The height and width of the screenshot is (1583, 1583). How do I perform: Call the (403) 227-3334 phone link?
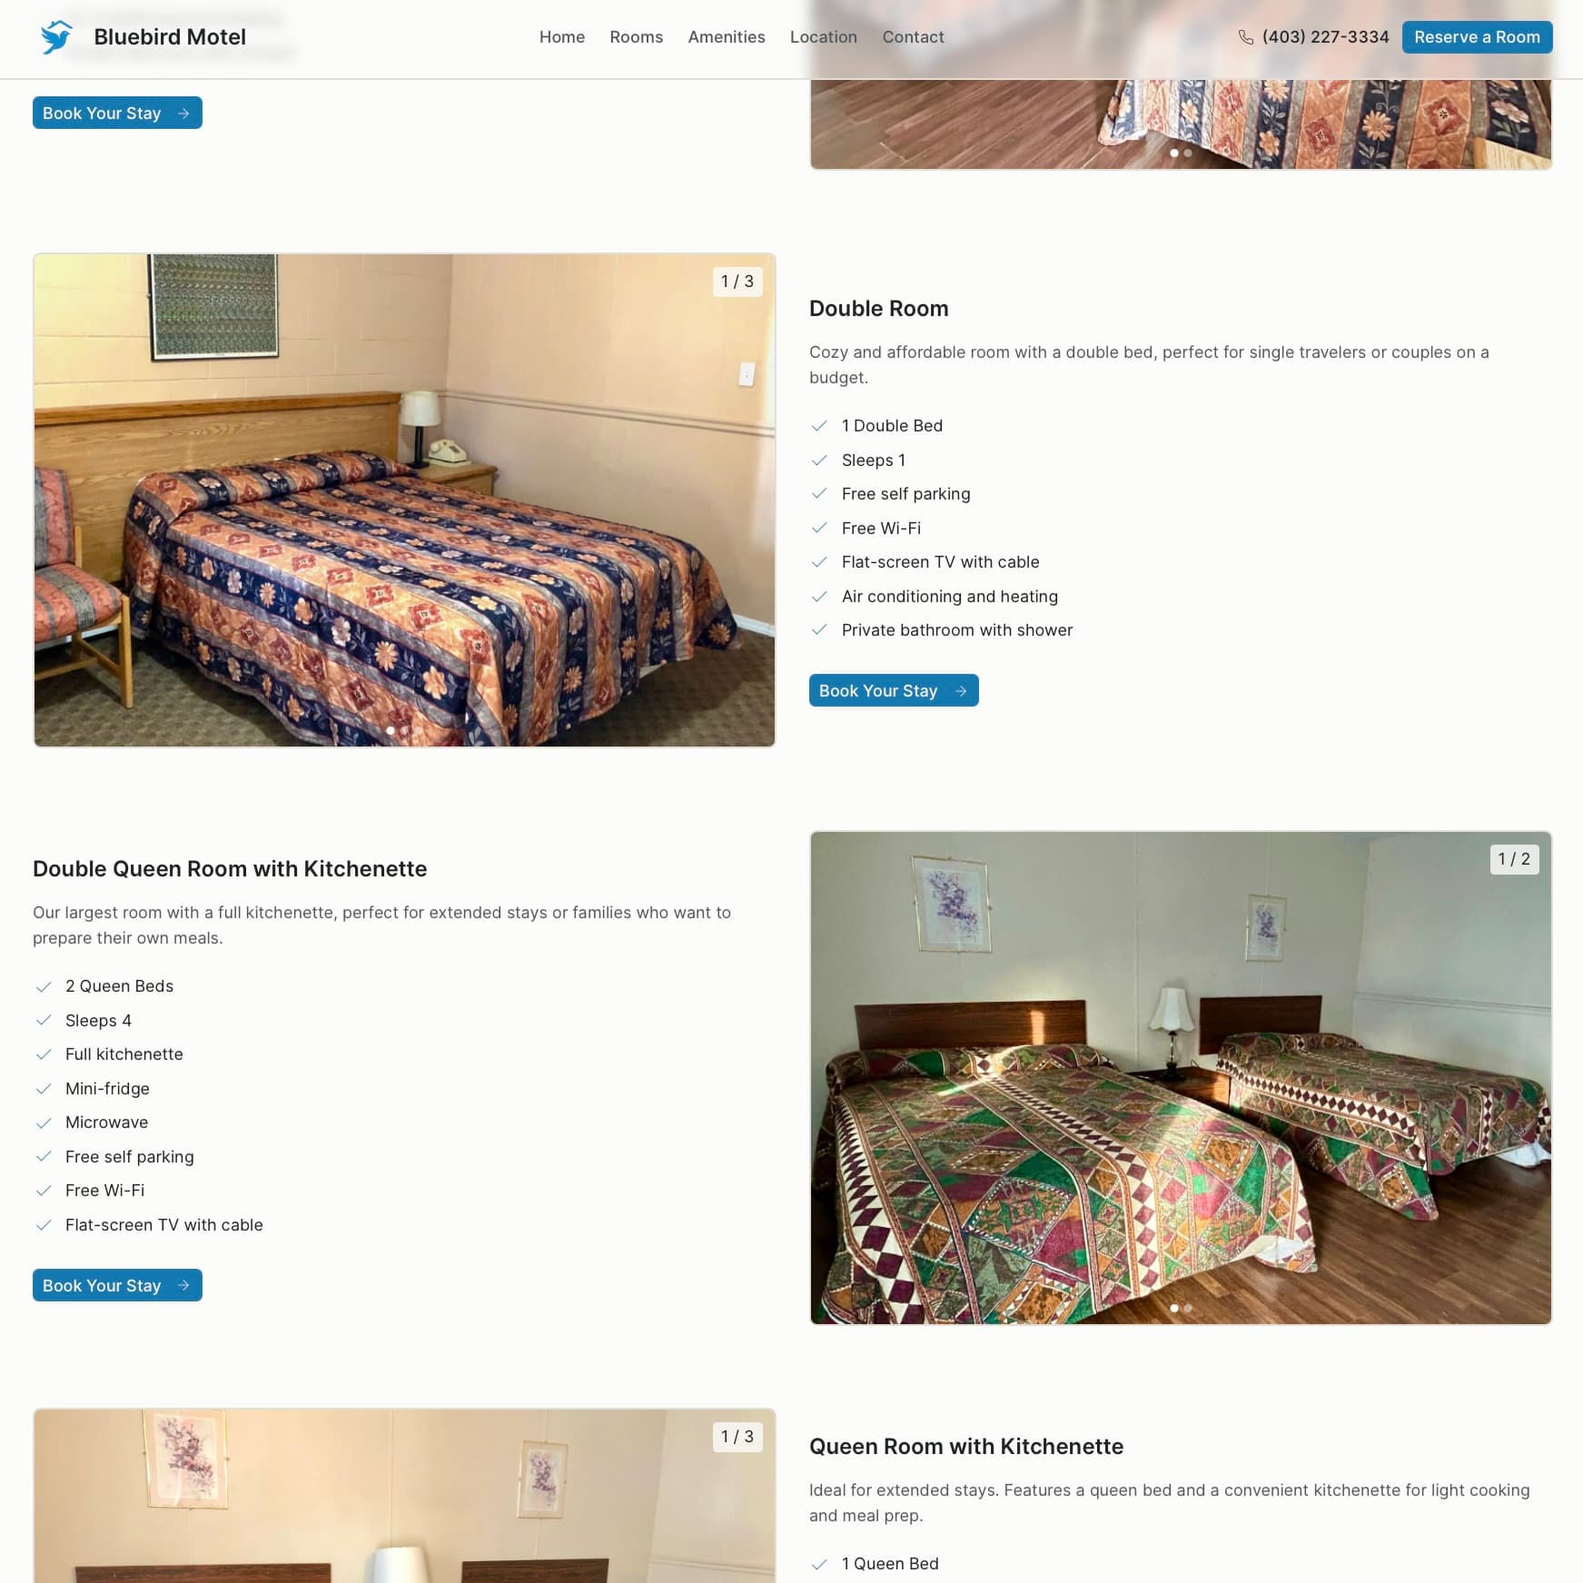point(1325,37)
